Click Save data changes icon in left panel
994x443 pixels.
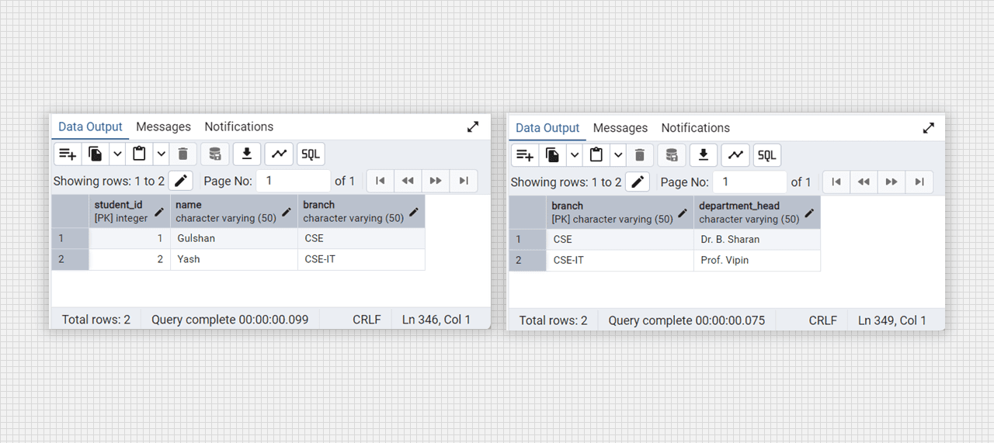click(x=215, y=154)
